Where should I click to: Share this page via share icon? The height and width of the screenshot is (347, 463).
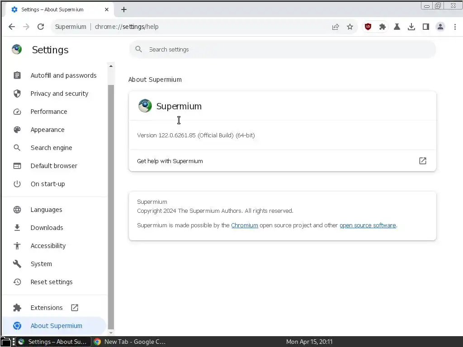coord(335,27)
